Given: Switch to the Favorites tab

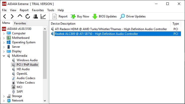Looking at the screenshot, I should coord(20,23).
